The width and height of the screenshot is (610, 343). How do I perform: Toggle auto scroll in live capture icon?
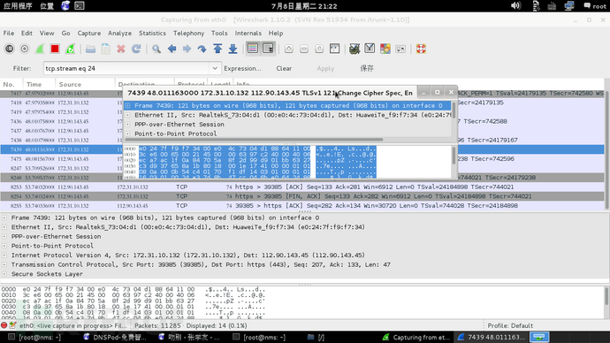click(x=269, y=49)
